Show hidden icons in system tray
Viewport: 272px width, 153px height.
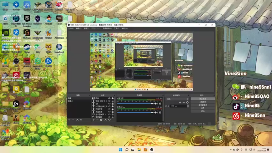pyautogui.click(x=231, y=150)
